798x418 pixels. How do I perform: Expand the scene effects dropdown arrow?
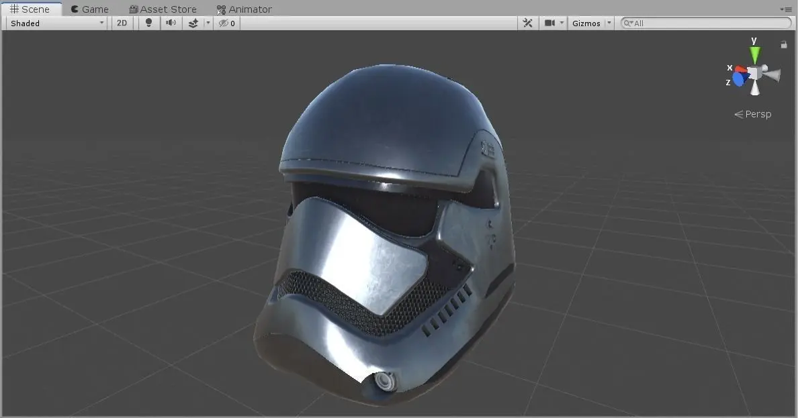(208, 23)
